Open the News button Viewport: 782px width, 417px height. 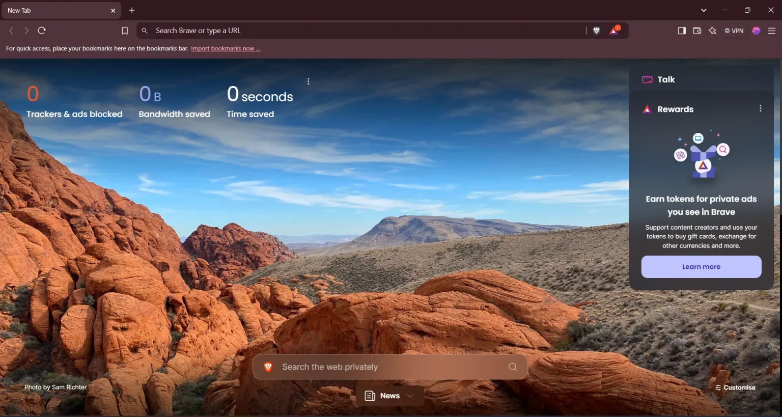point(390,396)
